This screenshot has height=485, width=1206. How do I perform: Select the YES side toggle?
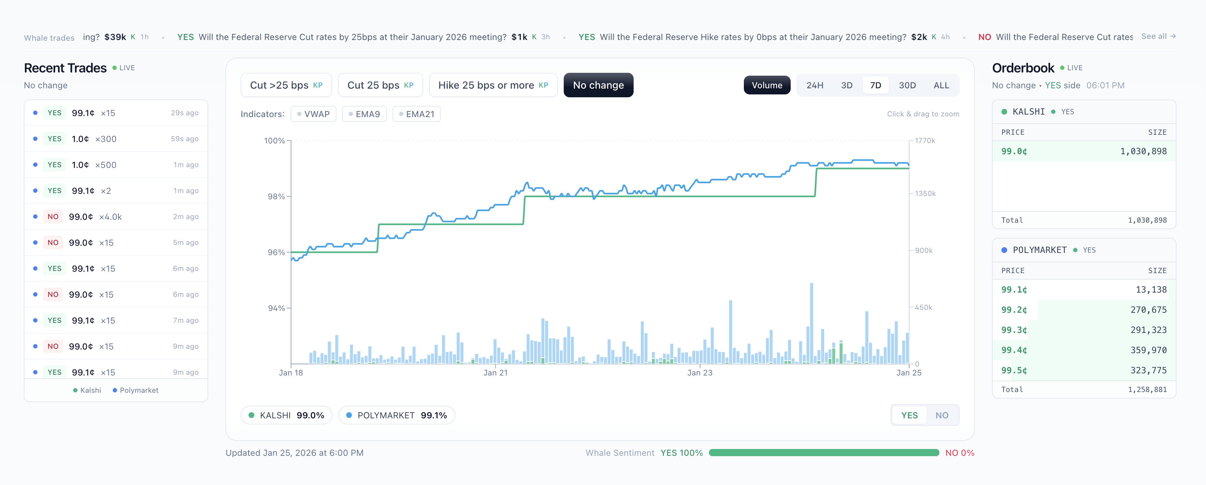coord(909,415)
